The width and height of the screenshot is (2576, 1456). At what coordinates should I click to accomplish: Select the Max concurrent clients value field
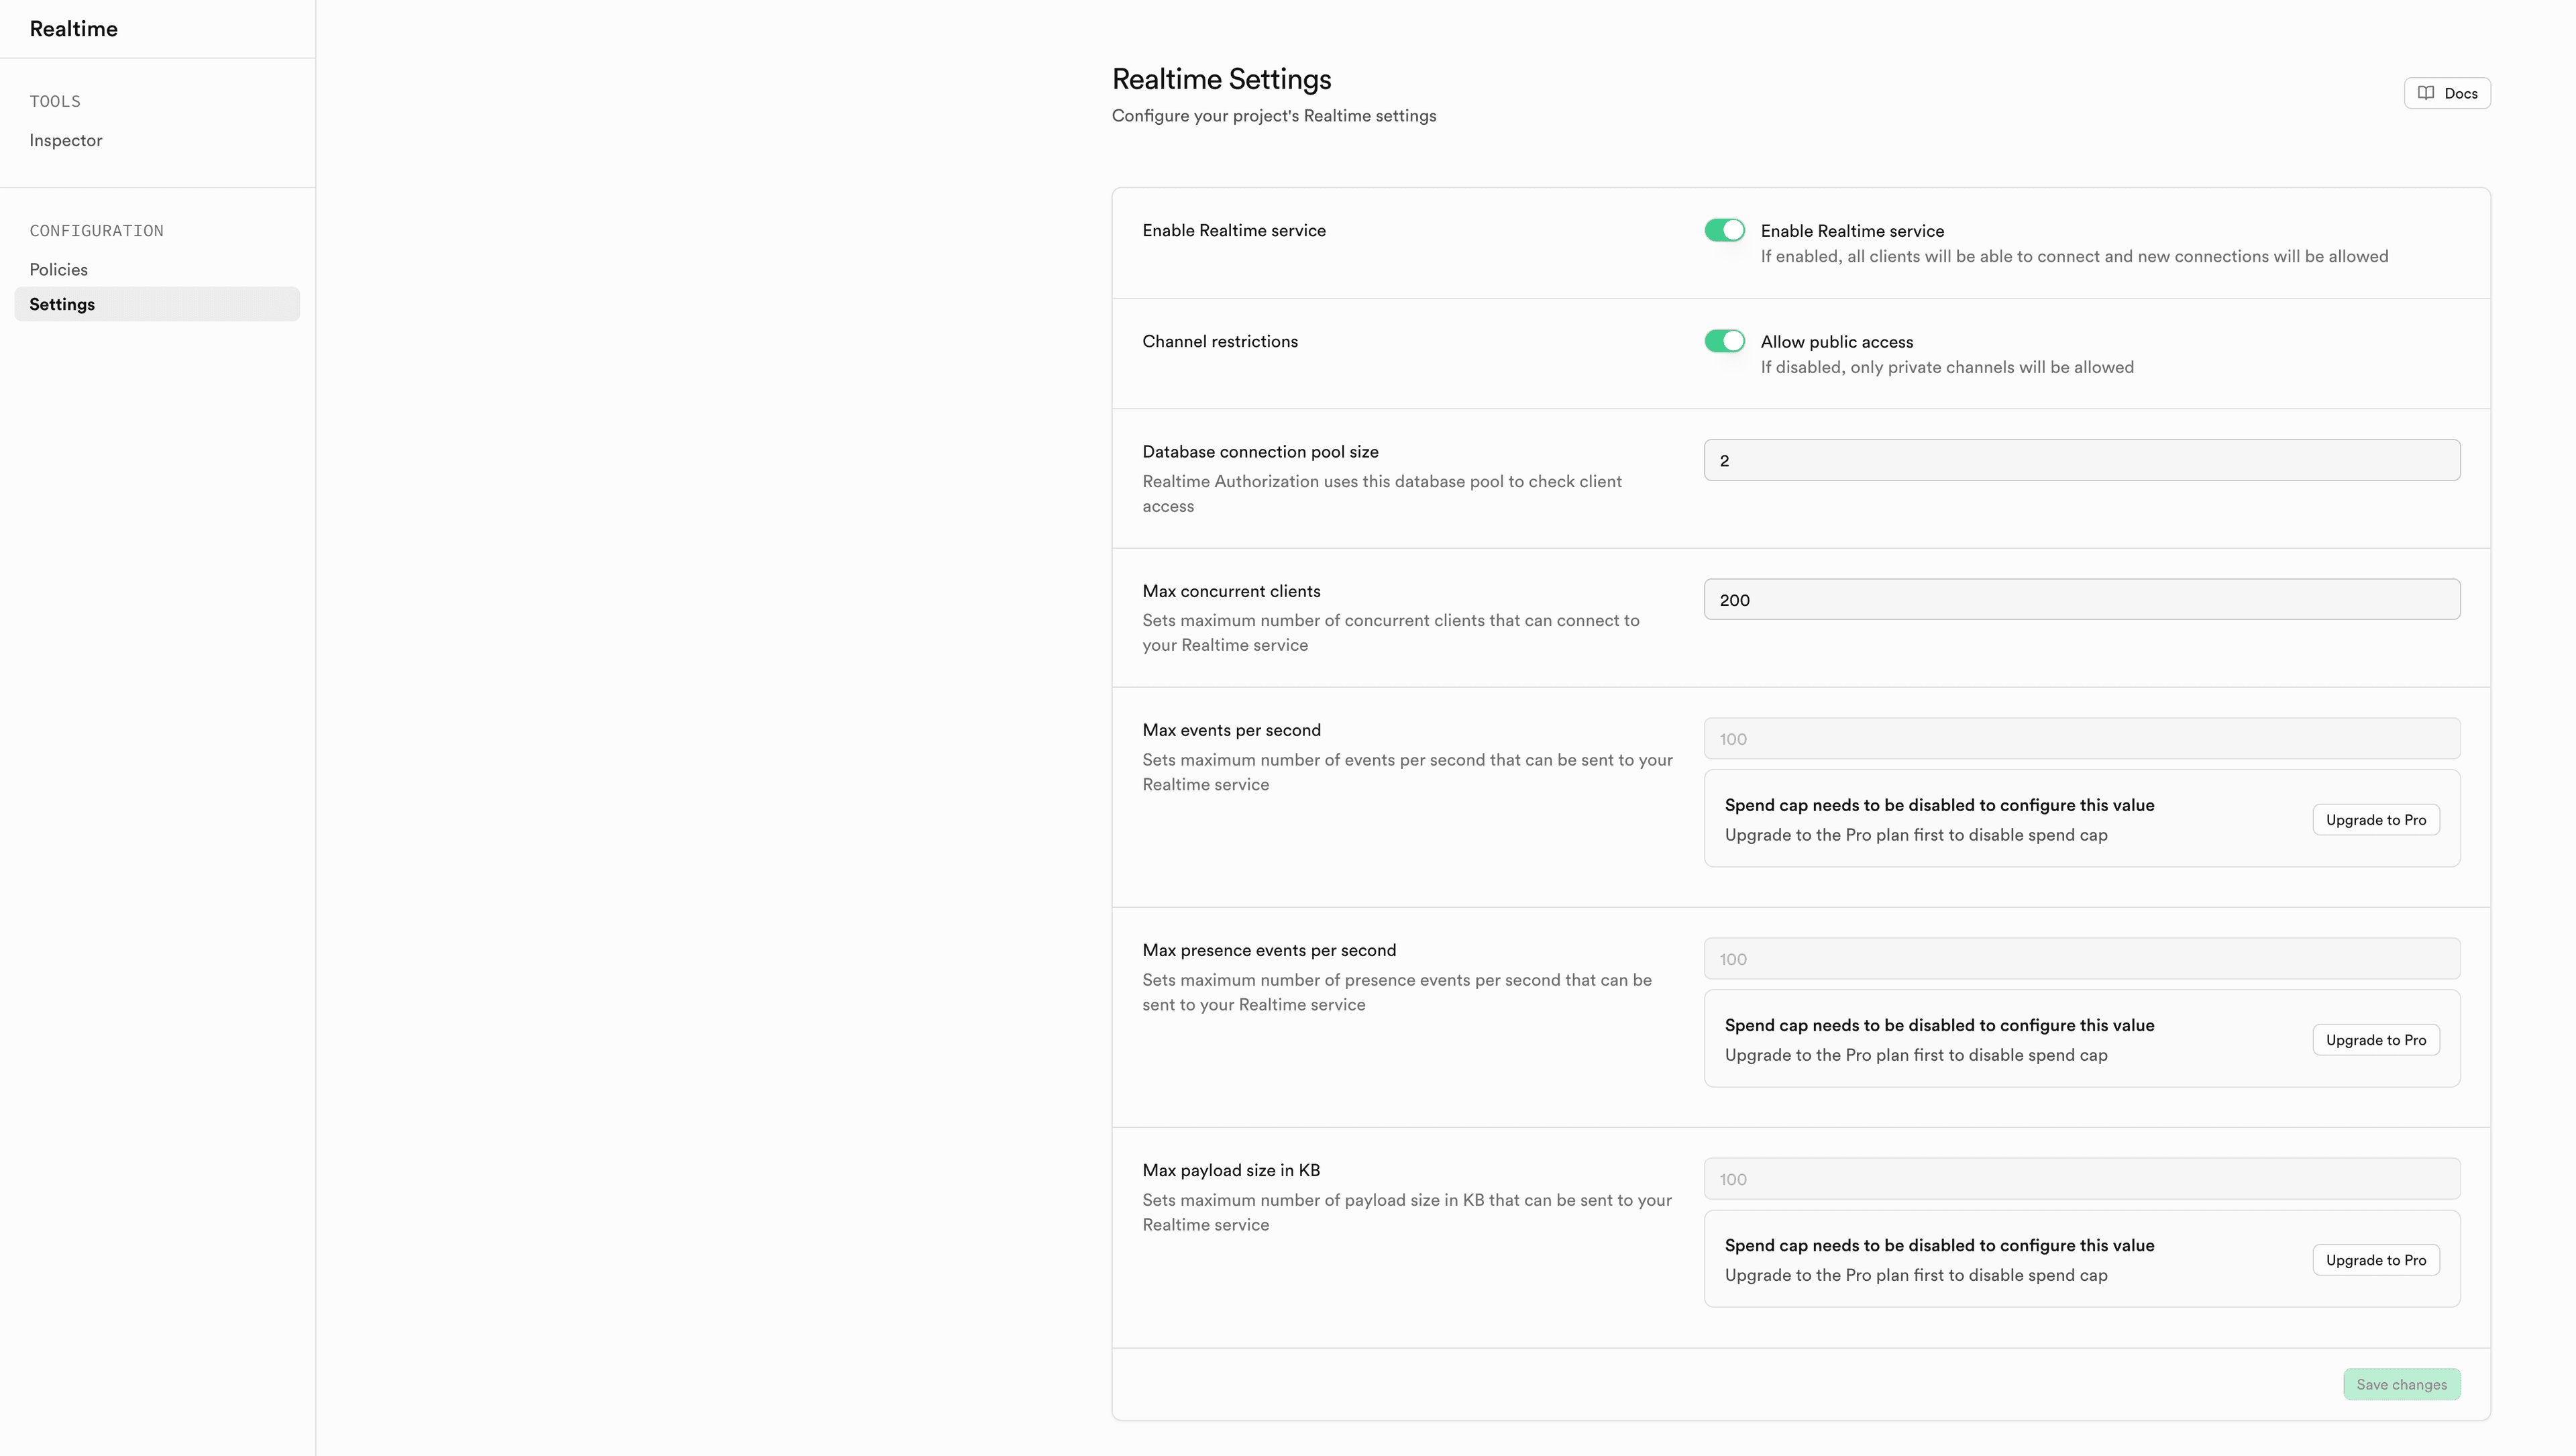click(x=2080, y=599)
